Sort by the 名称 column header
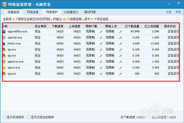 (x=18, y=26)
